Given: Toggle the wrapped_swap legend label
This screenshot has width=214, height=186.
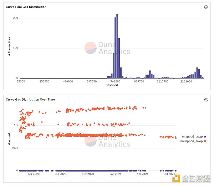Looking at the screenshot, I should coord(192,137).
